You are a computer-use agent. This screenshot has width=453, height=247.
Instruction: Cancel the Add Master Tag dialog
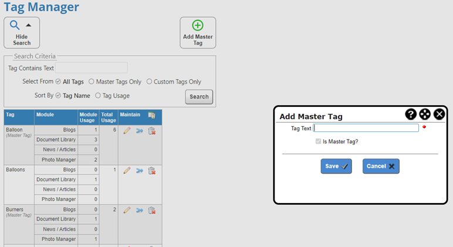point(381,166)
